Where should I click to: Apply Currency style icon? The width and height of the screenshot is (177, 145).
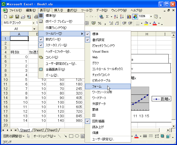(x=93, y=23)
